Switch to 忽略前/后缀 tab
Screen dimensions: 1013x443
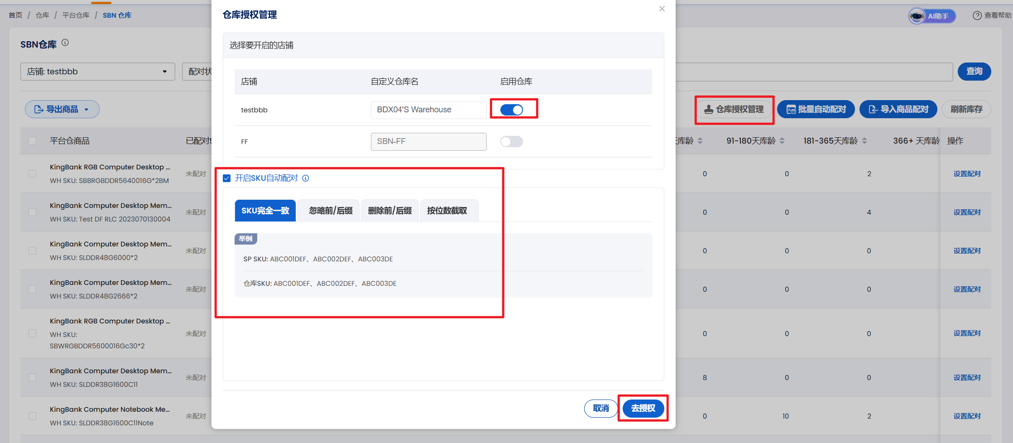(x=331, y=211)
